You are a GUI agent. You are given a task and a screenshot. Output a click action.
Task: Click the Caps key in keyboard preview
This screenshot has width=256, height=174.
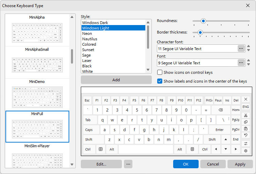coord(91,130)
